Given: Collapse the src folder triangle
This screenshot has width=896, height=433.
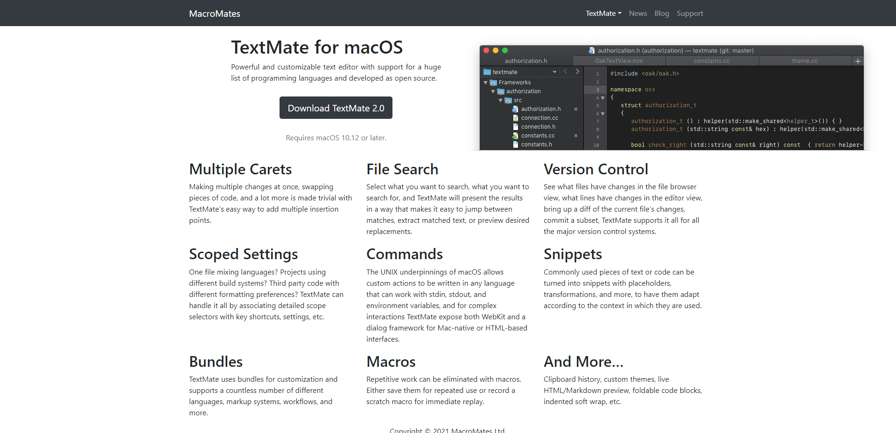Looking at the screenshot, I should [501, 100].
